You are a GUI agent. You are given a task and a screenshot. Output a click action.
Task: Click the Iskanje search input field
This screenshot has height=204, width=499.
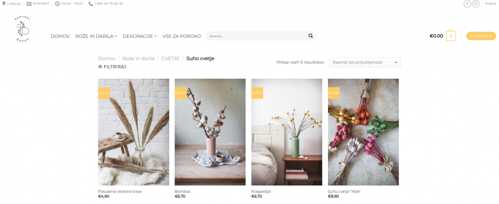[257, 36]
